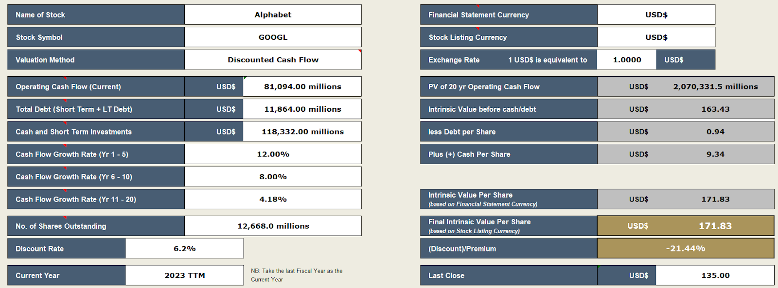Click the GOOGL stock symbol cell
This screenshot has height=288, width=778.
coord(273,37)
